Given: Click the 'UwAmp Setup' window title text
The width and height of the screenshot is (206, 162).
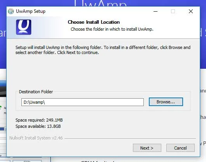Looking at the screenshot, I should 31,11.
